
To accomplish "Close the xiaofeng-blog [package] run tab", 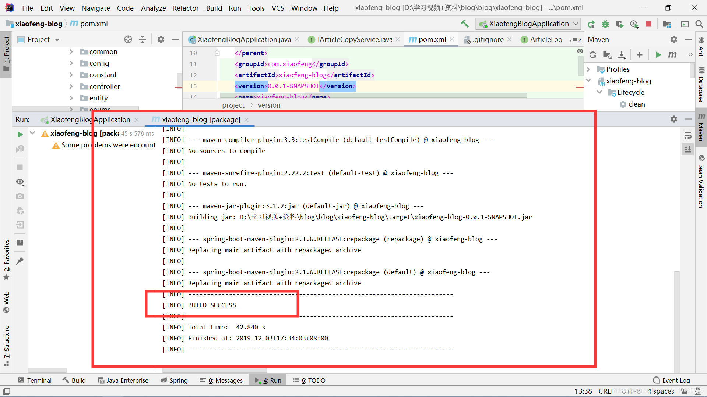I will pyautogui.click(x=246, y=120).
